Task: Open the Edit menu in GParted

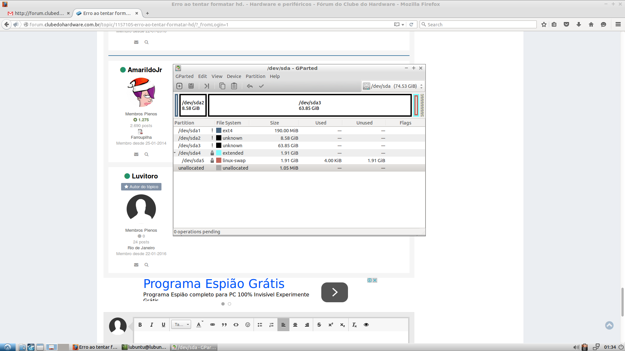Action: pyautogui.click(x=202, y=76)
